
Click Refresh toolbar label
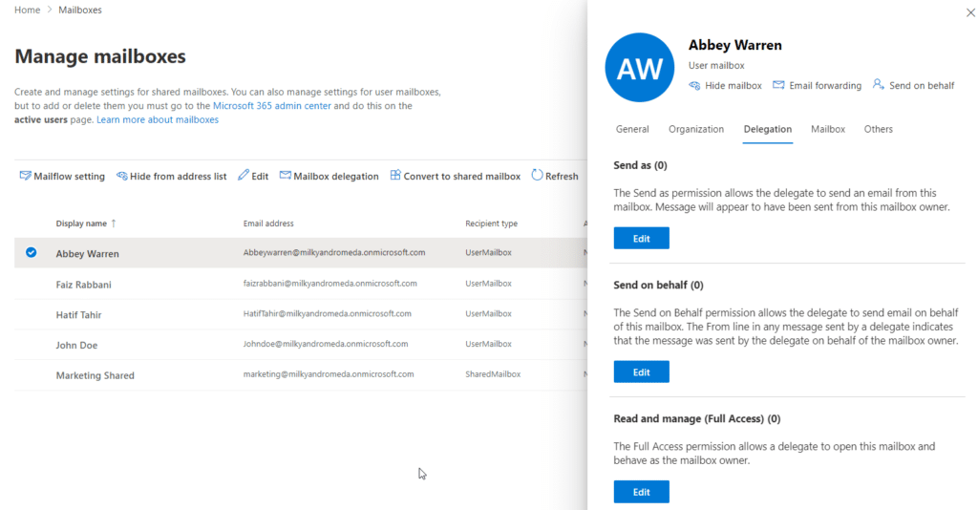[562, 177]
